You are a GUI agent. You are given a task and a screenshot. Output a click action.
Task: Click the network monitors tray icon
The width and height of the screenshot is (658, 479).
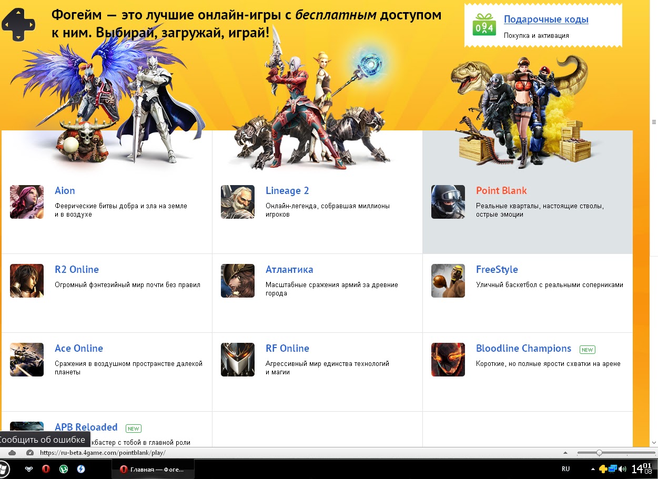pos(613,468)
